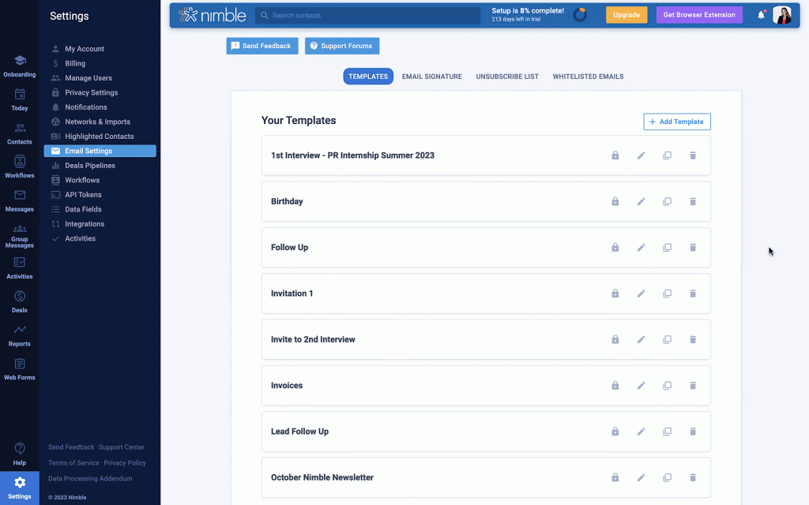Toggle lock on Lead Follow Up template
Screen dimensions: 809x505
(615, 432)
